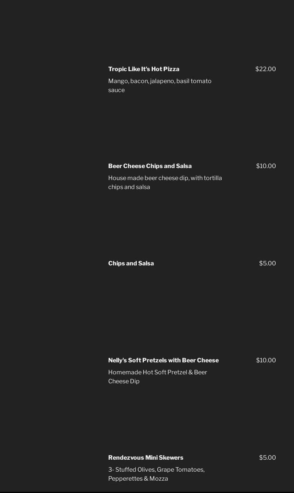Viewport: 294px width, 493px height.
Task: Open Nelly's Soft Pretzels with Beer Cheese
Action: (163, 360)
